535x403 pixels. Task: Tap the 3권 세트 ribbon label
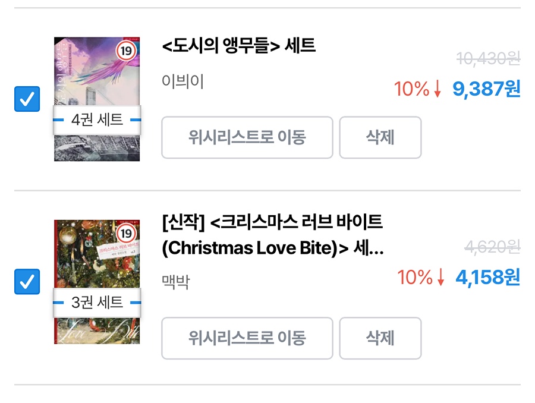[97, 302]
